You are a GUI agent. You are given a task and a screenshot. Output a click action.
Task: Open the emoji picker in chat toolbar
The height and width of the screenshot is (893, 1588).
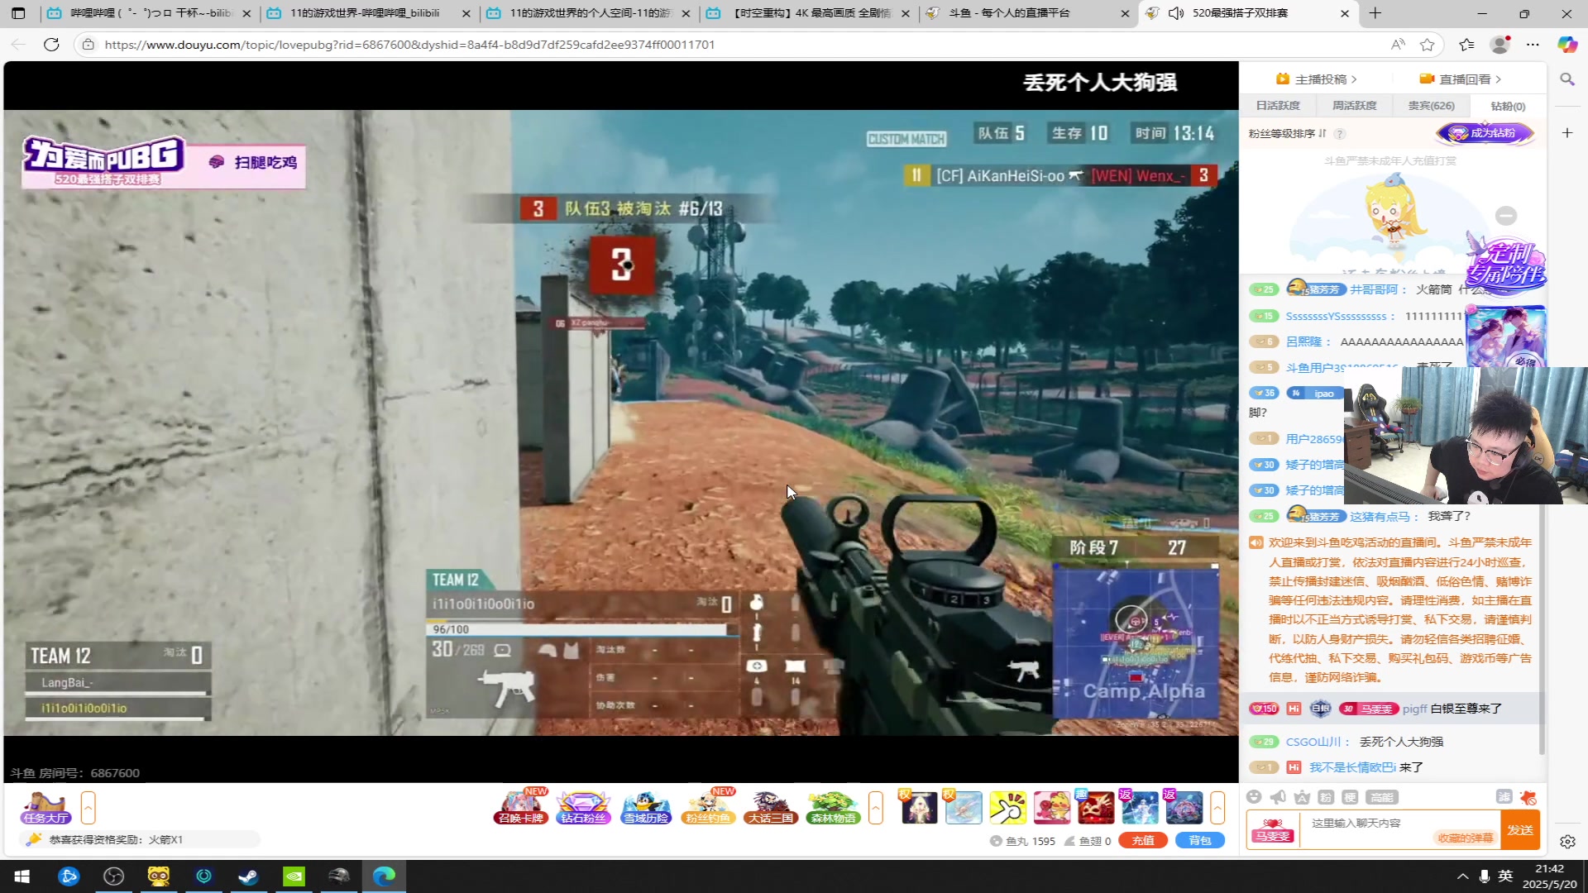click(1254, 797)
